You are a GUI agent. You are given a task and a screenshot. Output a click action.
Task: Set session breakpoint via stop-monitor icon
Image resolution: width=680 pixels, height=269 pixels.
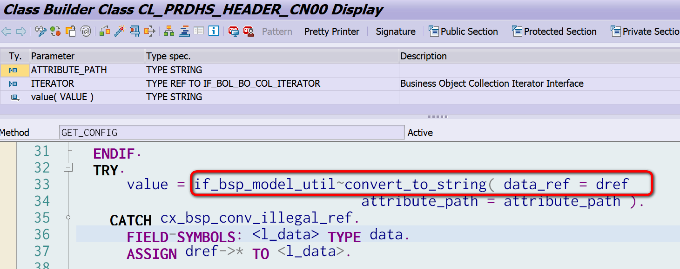234,32
